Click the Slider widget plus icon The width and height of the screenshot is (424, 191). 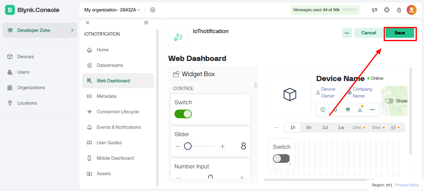coord(223,146)
